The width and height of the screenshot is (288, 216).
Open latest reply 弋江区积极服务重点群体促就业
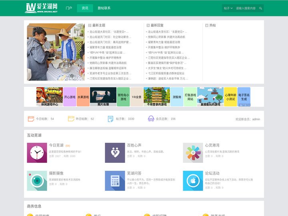[x=166, y=73]
